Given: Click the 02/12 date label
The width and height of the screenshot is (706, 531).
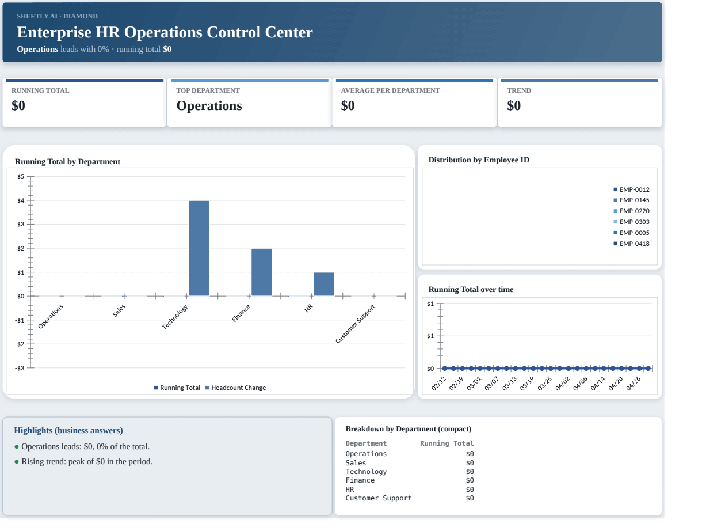Looking at the screenshot, I should [x=439, y=384].
